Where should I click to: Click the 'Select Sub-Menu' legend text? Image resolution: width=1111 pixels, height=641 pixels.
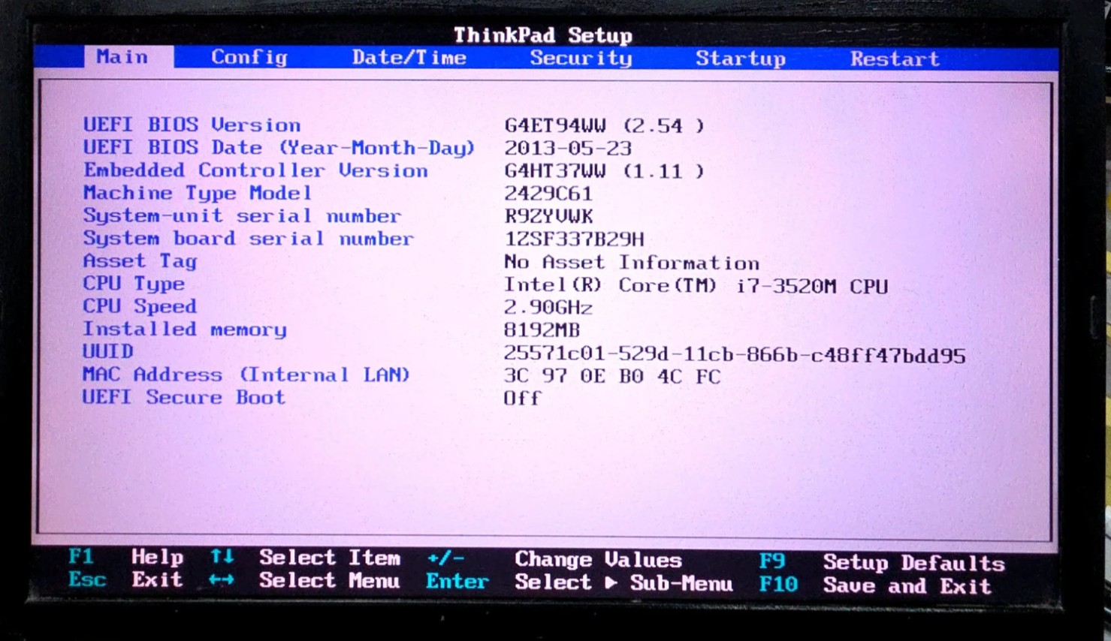[623, 583]
